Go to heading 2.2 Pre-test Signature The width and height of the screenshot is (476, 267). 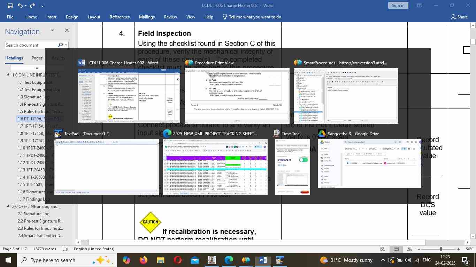pos(40,221)
